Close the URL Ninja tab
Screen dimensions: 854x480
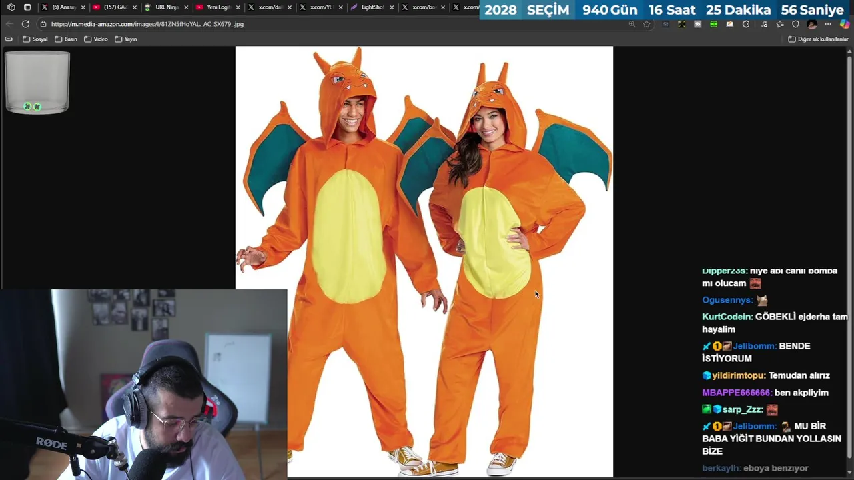(x=186, y=7)
